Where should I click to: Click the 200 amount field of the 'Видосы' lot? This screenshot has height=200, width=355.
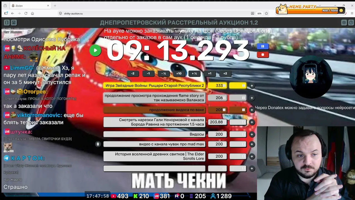[217, 134]
